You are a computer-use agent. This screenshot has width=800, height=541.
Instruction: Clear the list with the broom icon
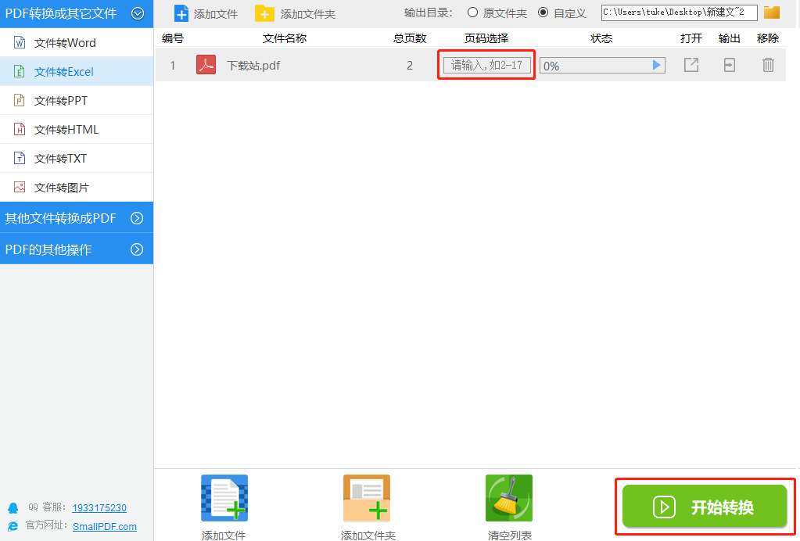coord(509,498)
